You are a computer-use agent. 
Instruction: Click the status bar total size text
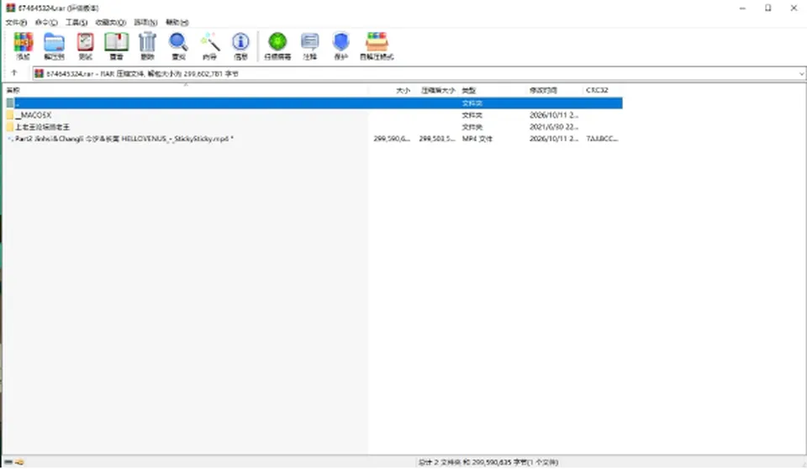[x=488, y=462]
